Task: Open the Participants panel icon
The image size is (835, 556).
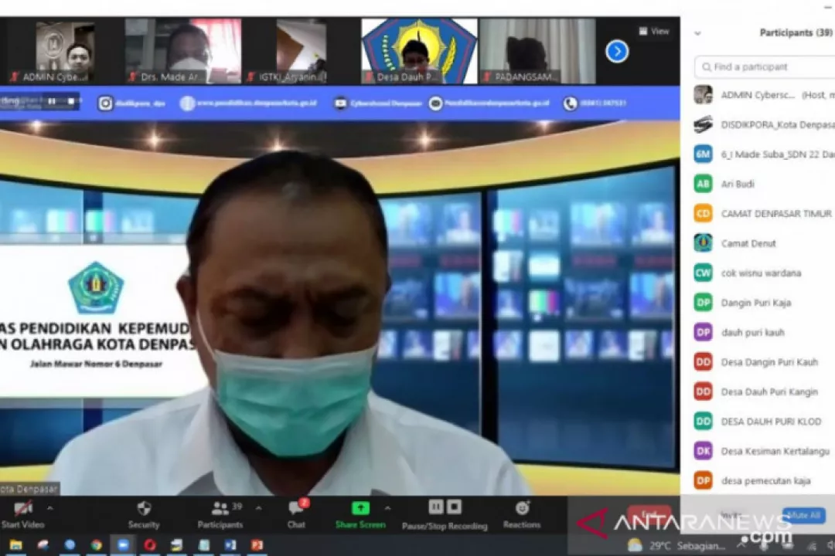Action: (220, 508)
